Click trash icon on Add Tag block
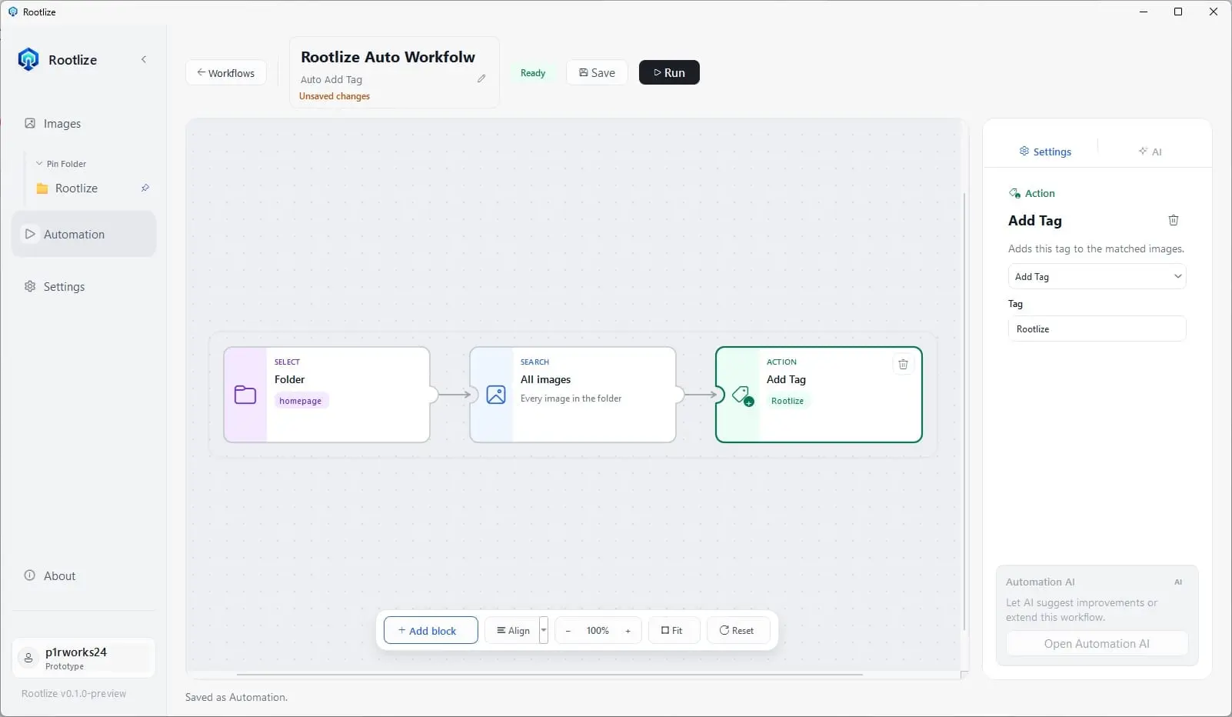 (x=904, y=364)
